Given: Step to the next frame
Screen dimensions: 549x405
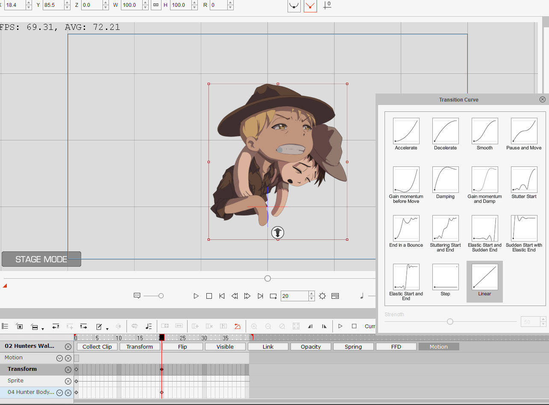Looking at the screenshot, I should [247, 296].
